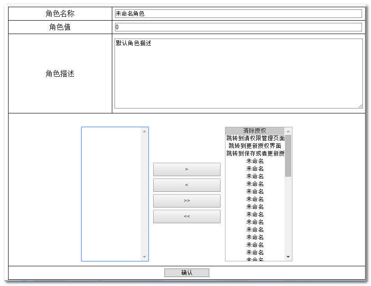Choose 跳转到更新授权界面 in the list

pos(255,146)
